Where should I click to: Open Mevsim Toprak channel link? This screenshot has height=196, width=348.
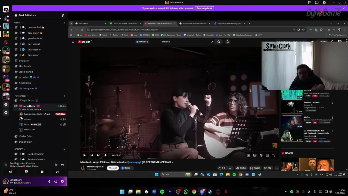[x=94, y=167]
